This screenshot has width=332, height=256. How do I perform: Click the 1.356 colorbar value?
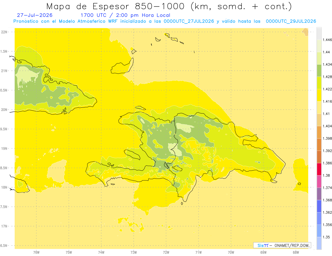(327, 225)
